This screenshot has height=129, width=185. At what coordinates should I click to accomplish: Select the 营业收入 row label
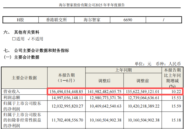click(12, 92)
